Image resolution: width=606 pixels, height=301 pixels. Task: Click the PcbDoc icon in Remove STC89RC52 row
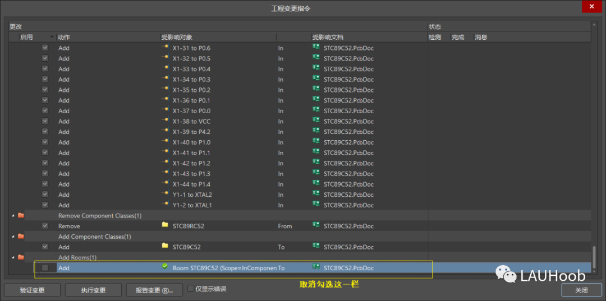coord(316,225)
